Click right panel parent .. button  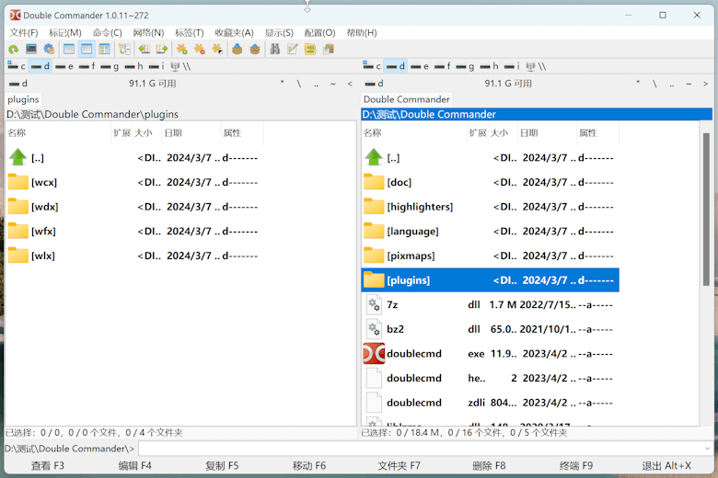coord(672,84)
